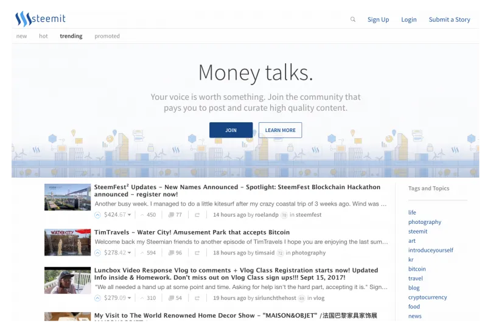Click the '18 hours ago' timestamp

pos(229,253)
